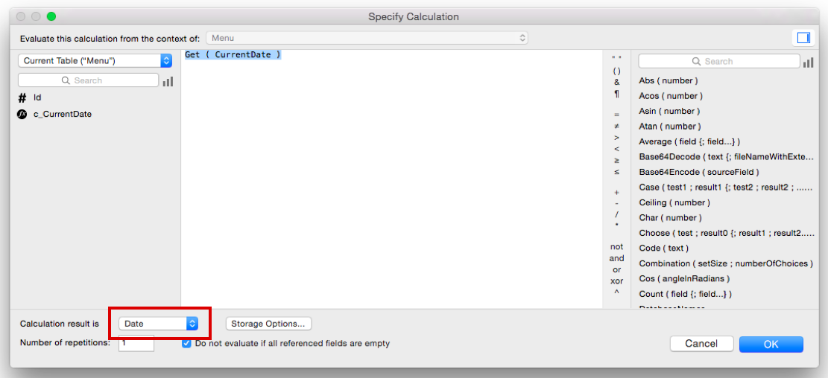Insert the 'and' logical operator
This screenshot has height=378, width=828.
(616, 258)
